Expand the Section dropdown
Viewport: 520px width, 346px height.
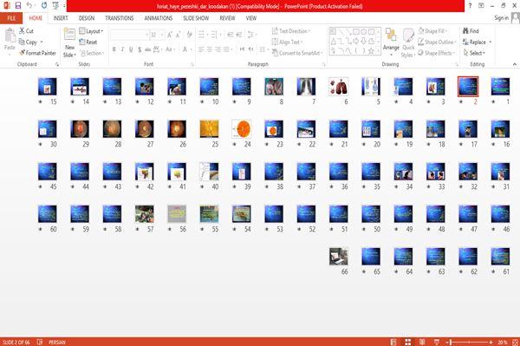pos(92,53)
